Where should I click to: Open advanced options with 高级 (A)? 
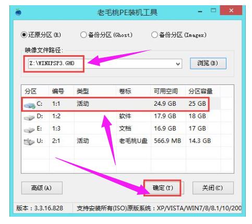pyautogui.click(x=42, y=188)
